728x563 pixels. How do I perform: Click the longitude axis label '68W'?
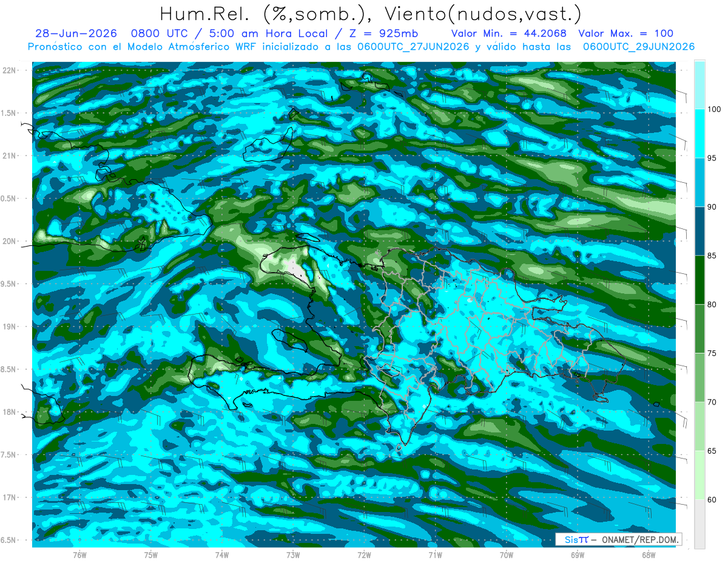tap(648, 555)
